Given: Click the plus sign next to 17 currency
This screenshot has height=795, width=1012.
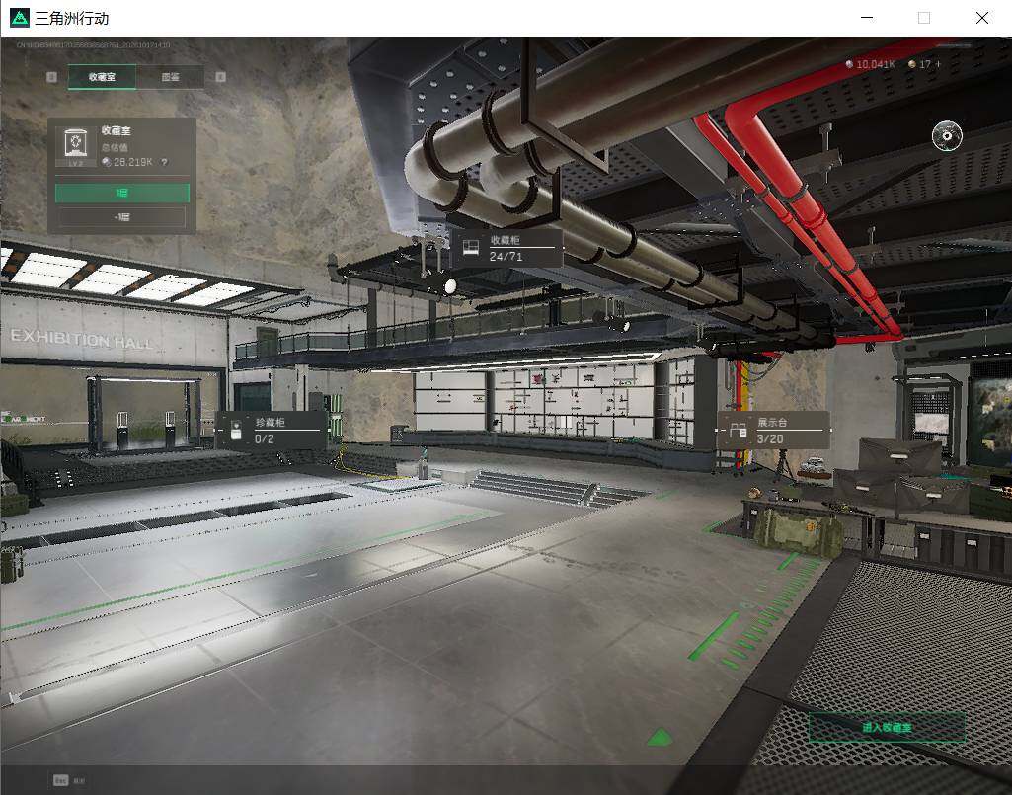Looking at the screenshot, I should coord(938,64).
